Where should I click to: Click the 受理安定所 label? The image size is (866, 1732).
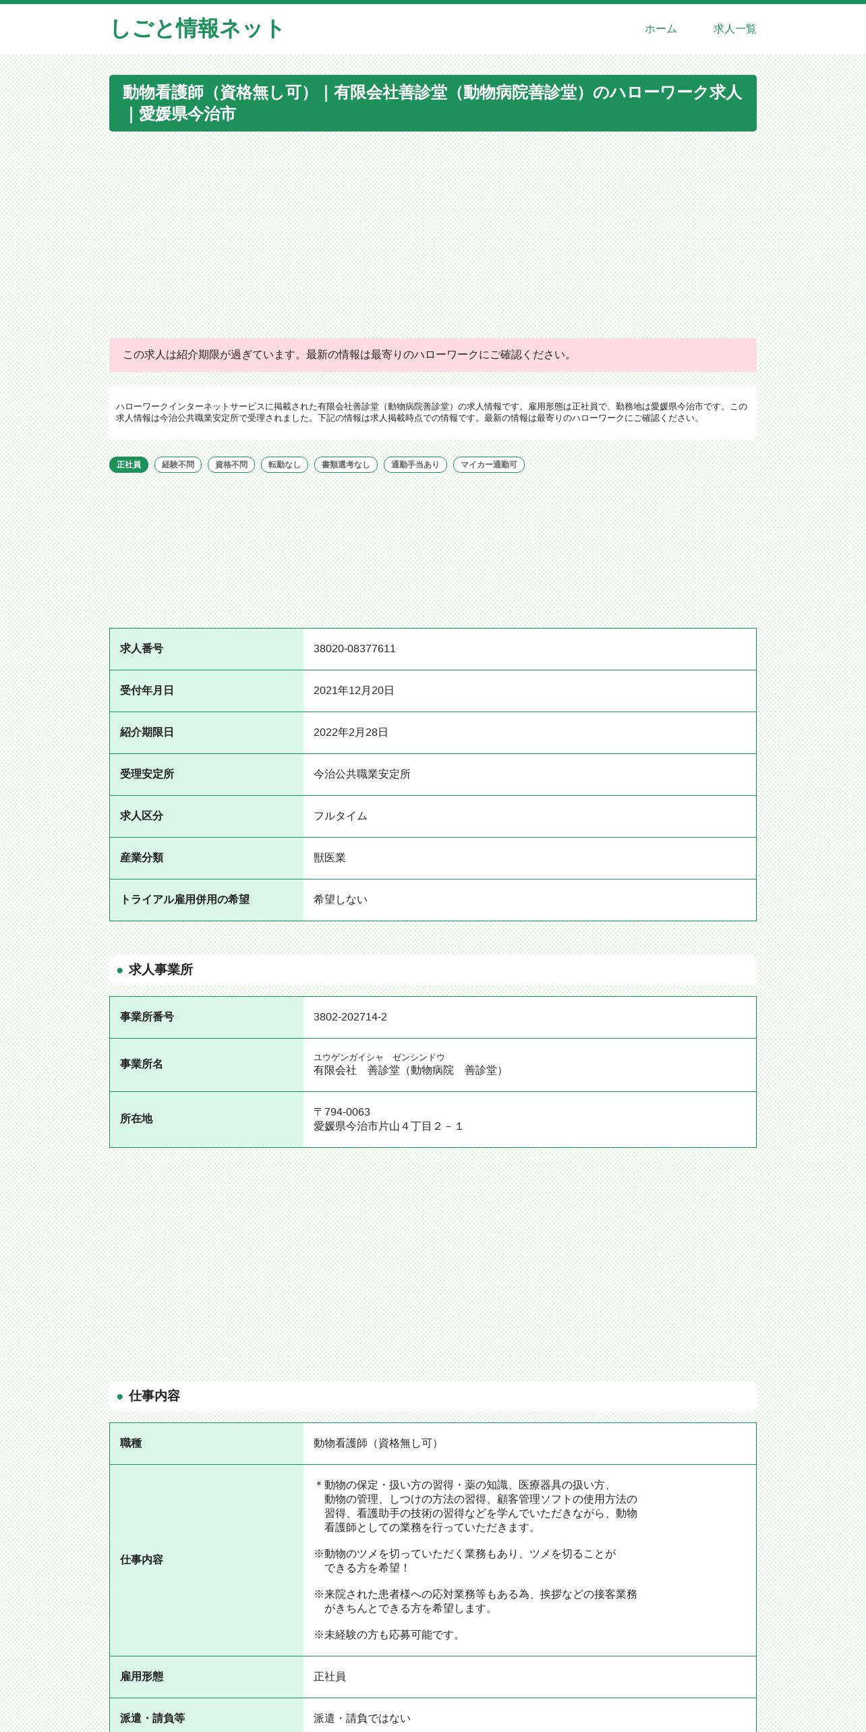(x=147, y=774)
